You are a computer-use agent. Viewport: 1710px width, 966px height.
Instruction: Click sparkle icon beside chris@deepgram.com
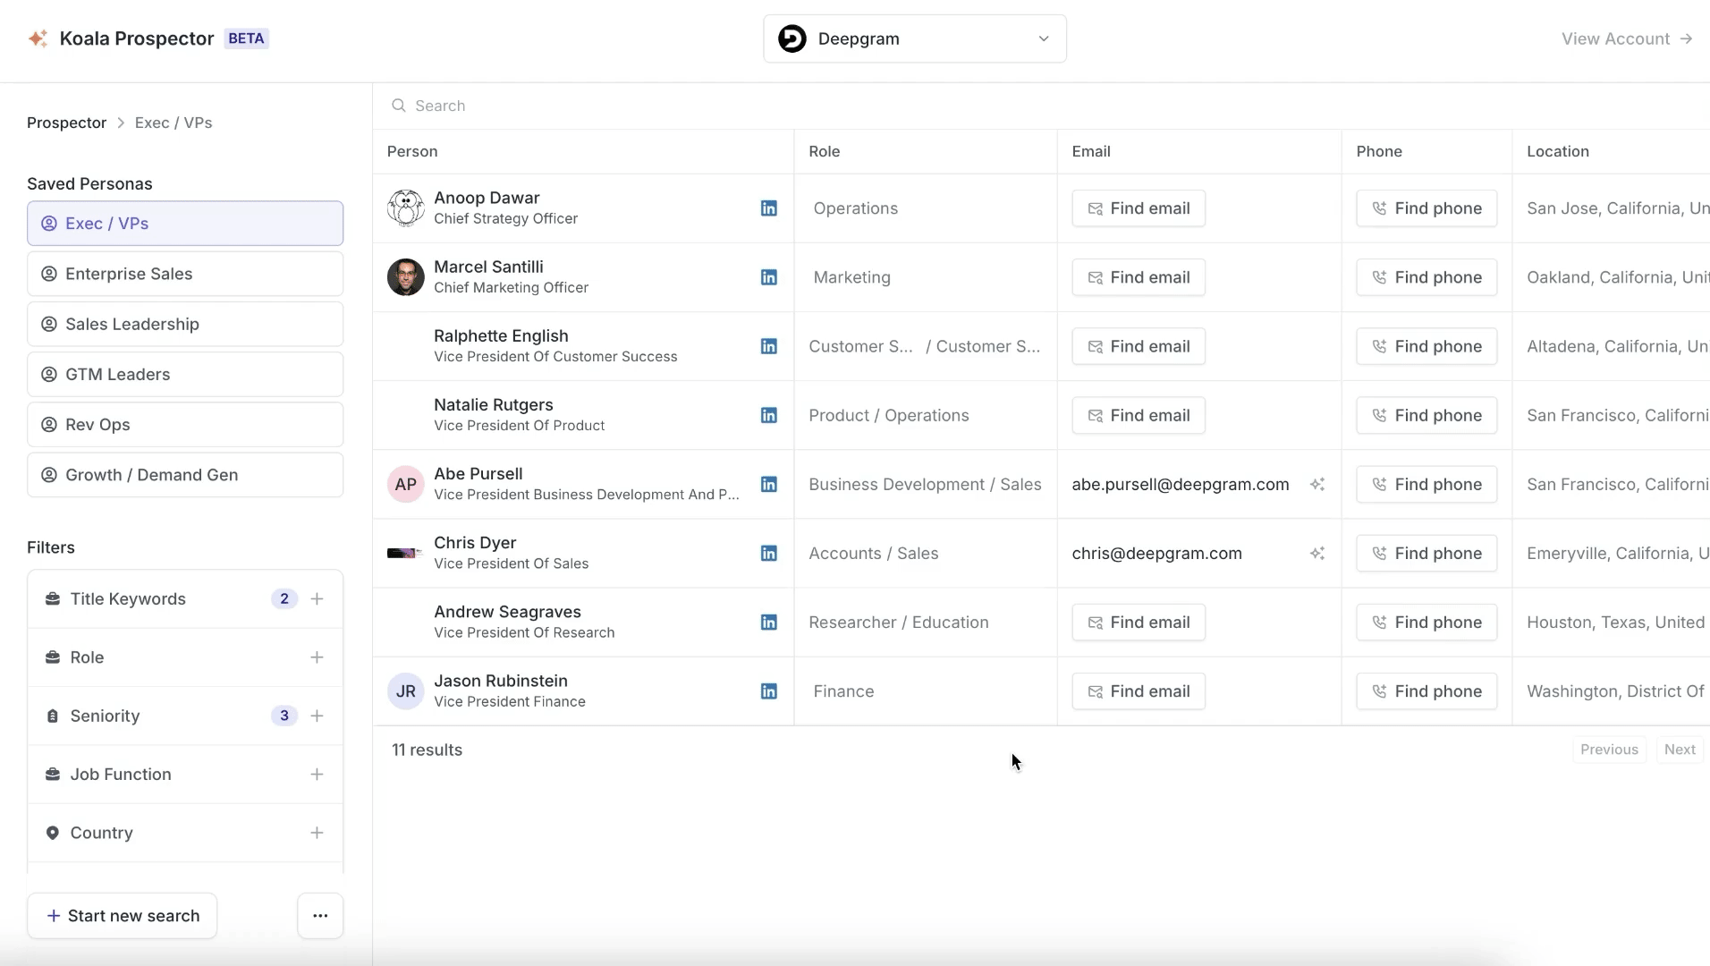[1317, 554]
